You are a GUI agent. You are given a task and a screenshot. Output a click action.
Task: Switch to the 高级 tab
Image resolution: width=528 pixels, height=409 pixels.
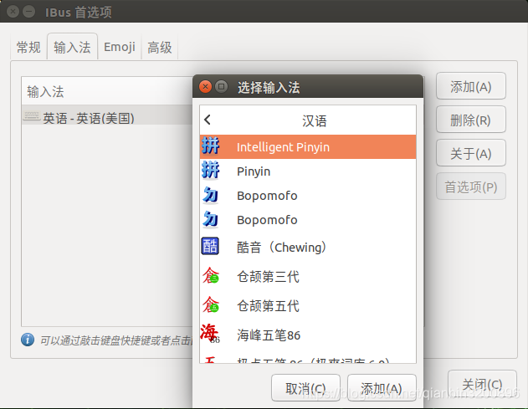pos(160,47)
